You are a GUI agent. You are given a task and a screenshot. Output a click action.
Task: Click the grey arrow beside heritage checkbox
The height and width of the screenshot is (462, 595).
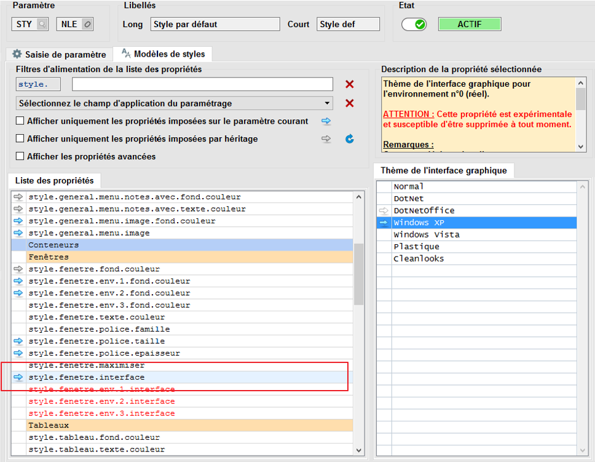tap(326, 138)
